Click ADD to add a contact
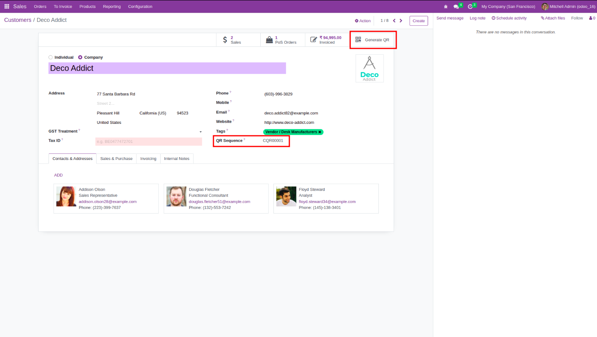 point(58,175)
